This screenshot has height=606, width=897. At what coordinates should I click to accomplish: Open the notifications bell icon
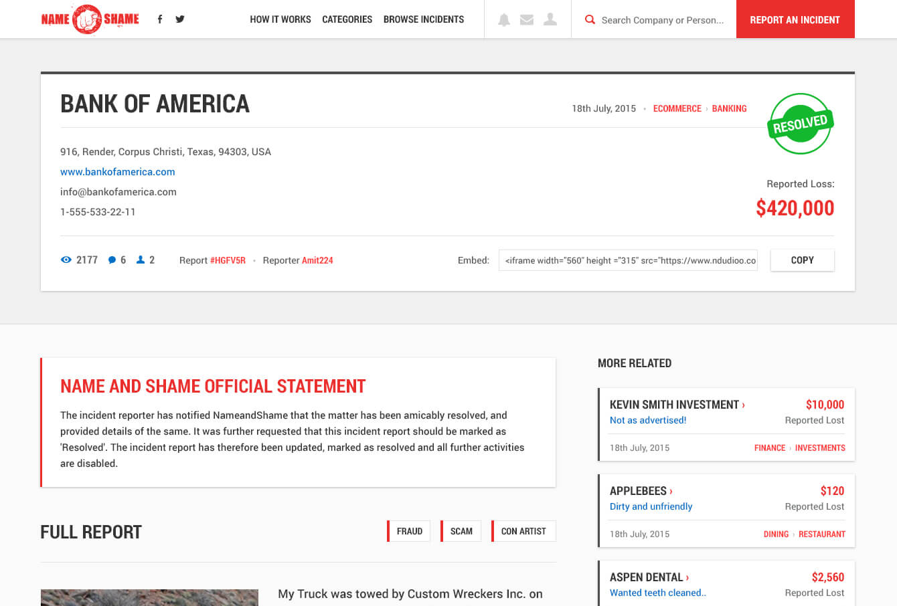click(504, 19)
